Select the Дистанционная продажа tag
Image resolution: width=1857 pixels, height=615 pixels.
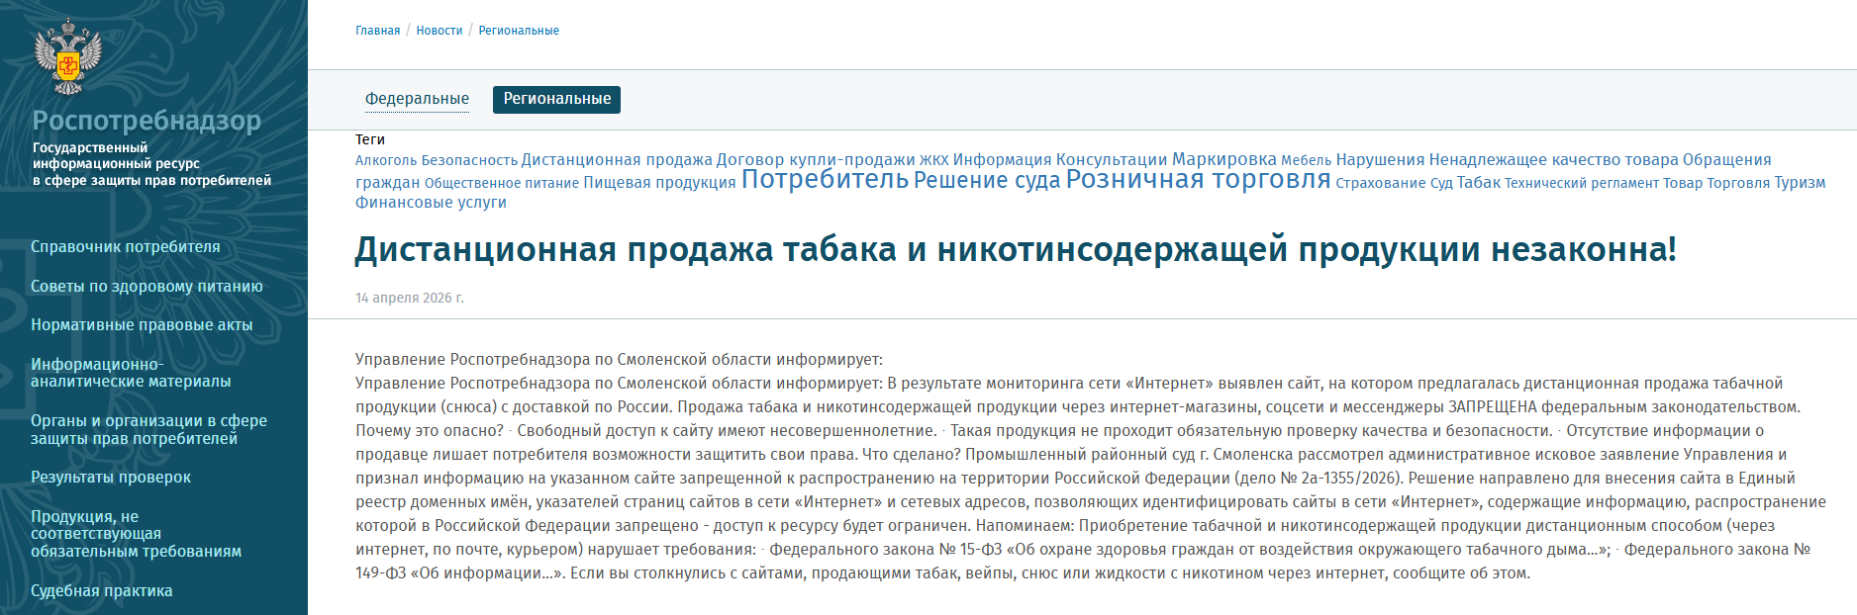(617, 160)
